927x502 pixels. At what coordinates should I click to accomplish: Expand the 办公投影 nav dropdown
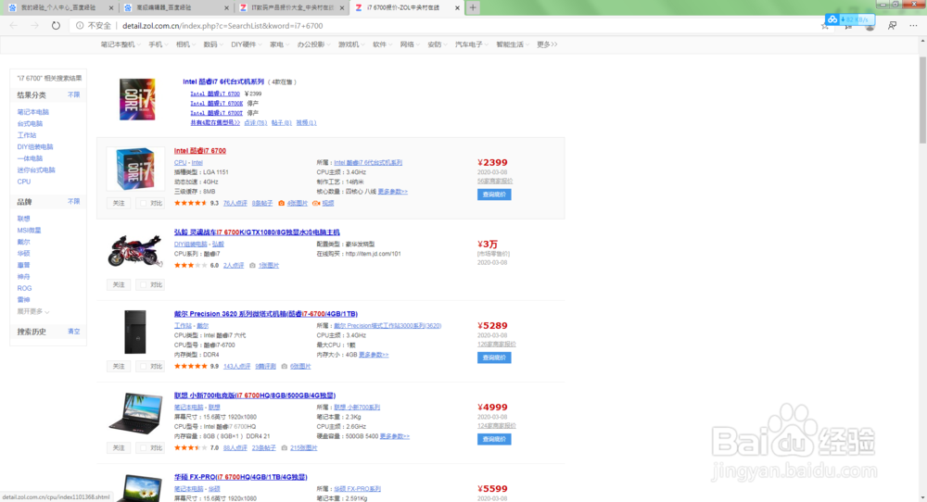pyautogui.click(x=313, y=44)
